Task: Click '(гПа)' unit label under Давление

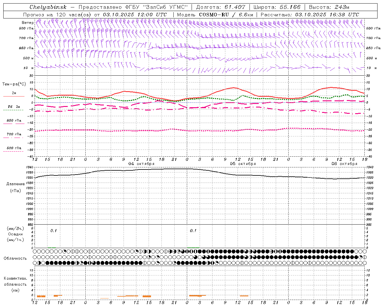Action: coord(16,191)
